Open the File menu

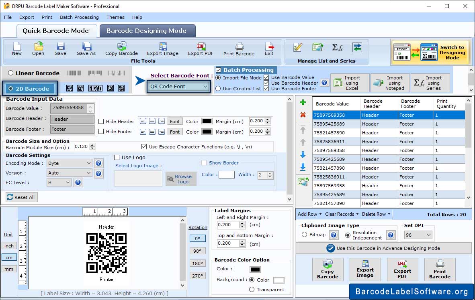8,17
